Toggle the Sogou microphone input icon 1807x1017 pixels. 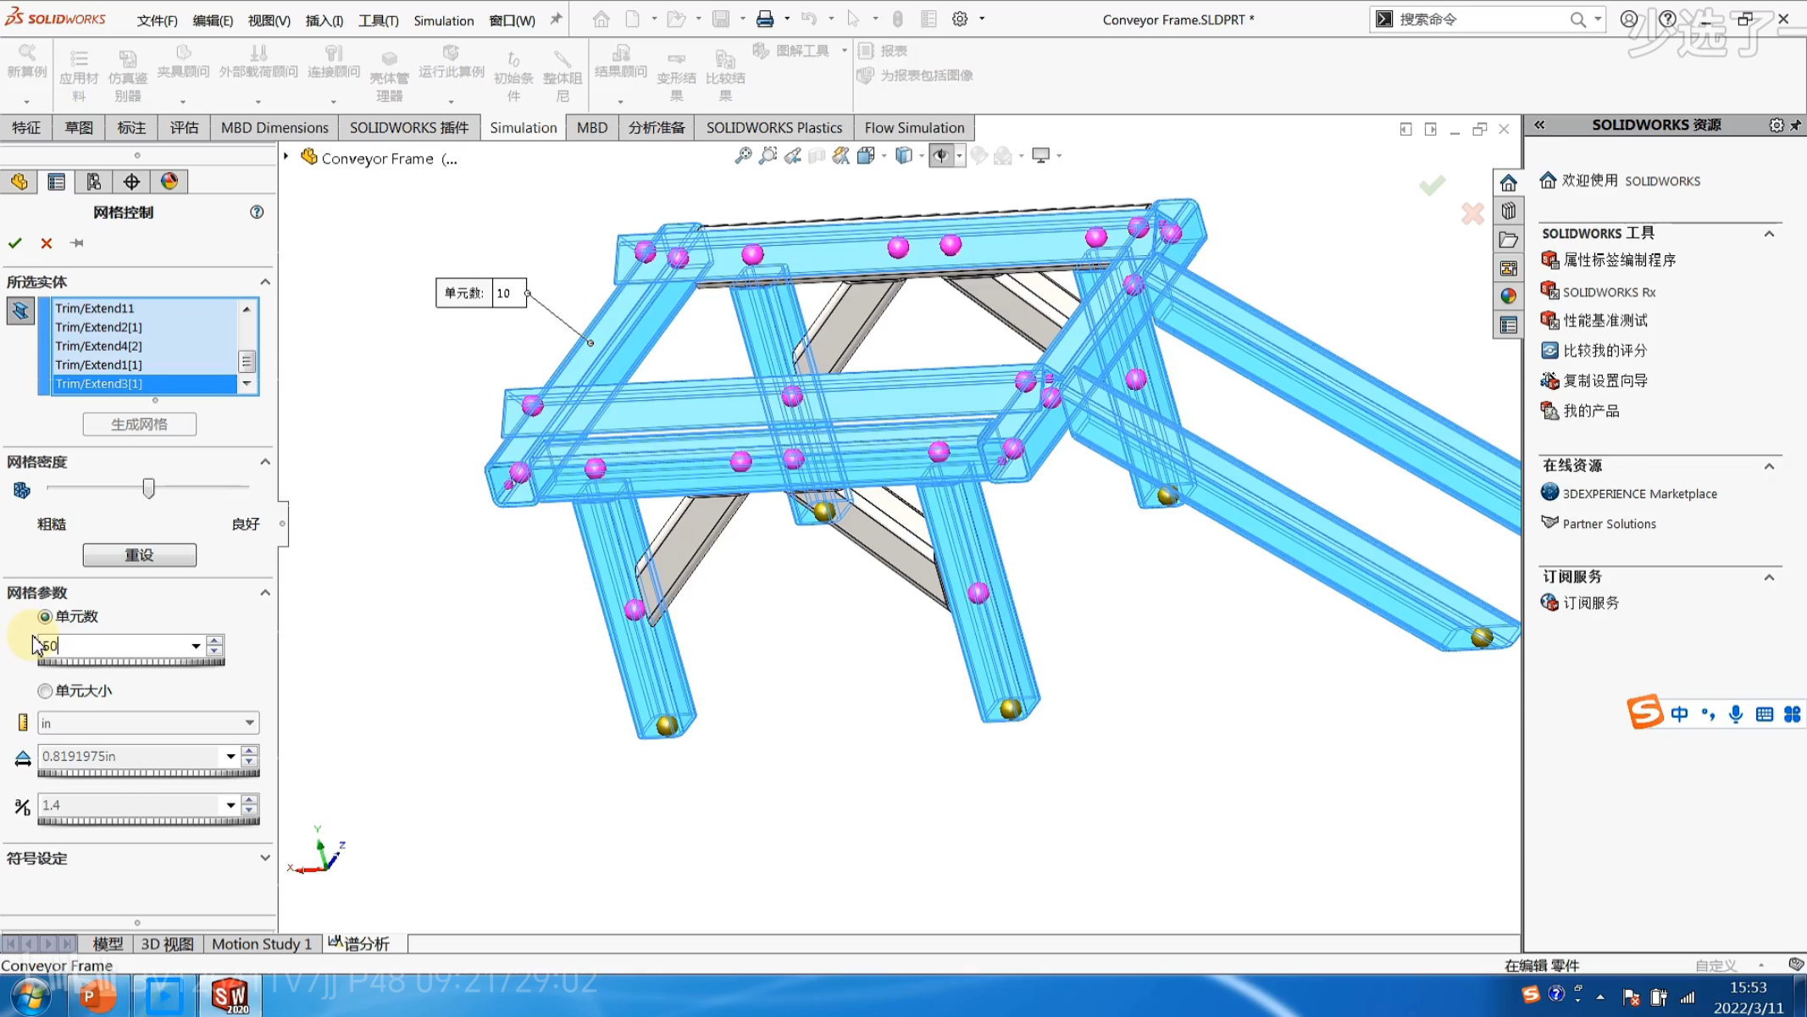click(x=1736, y=714)
